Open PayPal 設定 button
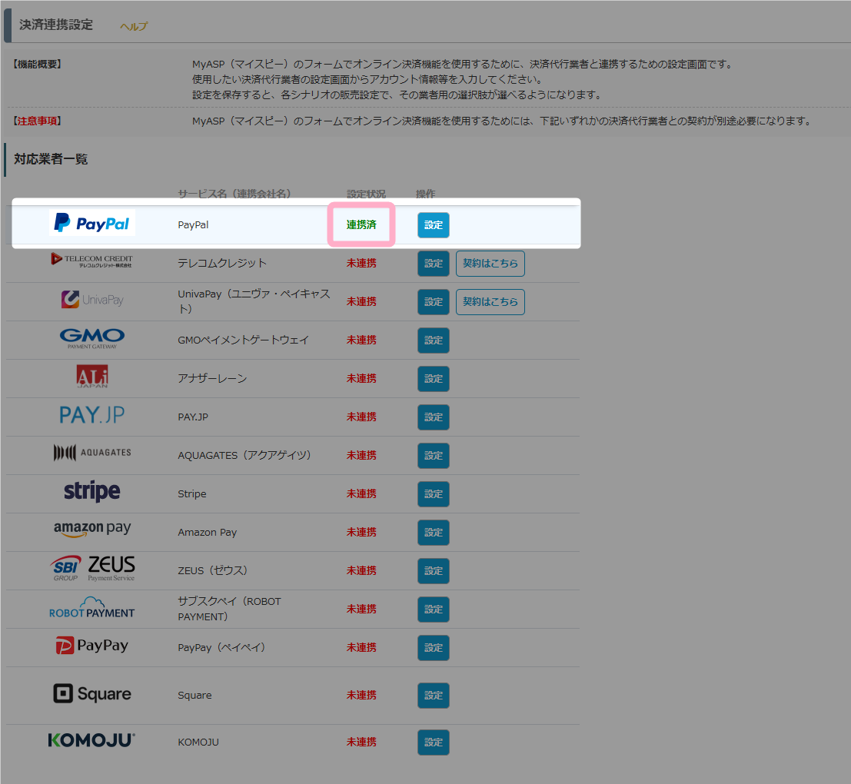Image resolution: width=851 pixels, height=784 pixels. (x=434, y=225)
